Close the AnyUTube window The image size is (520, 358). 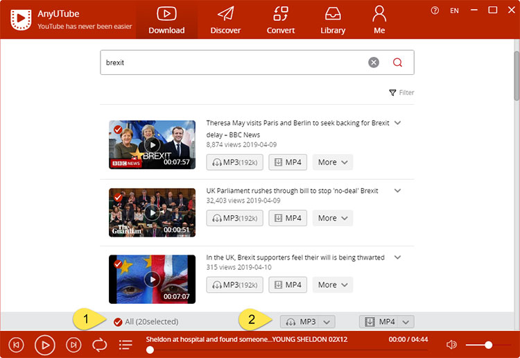click(512, 10)
